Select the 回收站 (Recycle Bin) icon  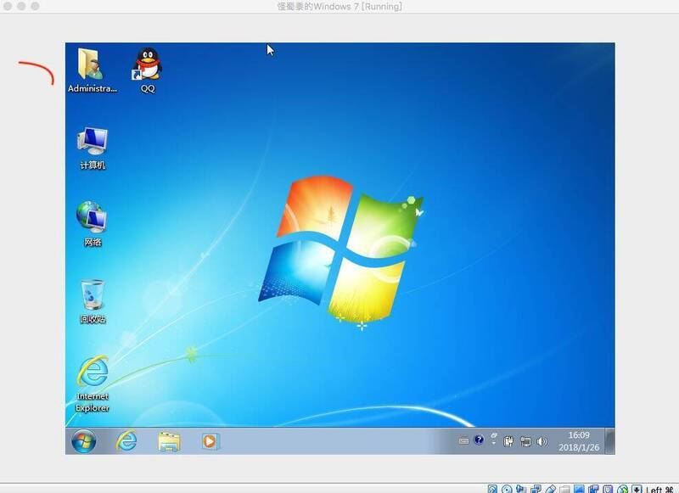coord(93,297)
